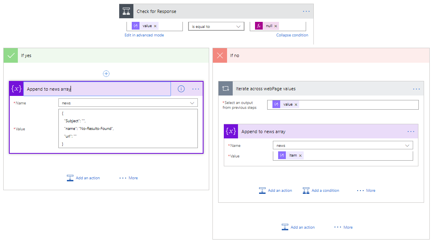Screen dimensions: 433x242
Task: Click the JSON Value text field in If yes
Action: 128,129
